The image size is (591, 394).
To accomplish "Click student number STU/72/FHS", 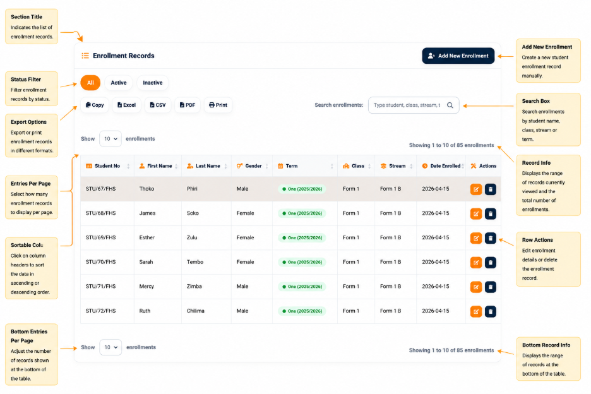I will pos(100,311).
